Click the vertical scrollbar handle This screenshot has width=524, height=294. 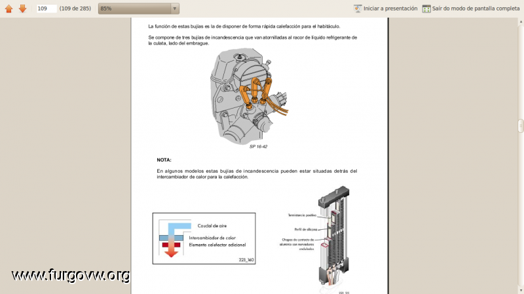521,126
